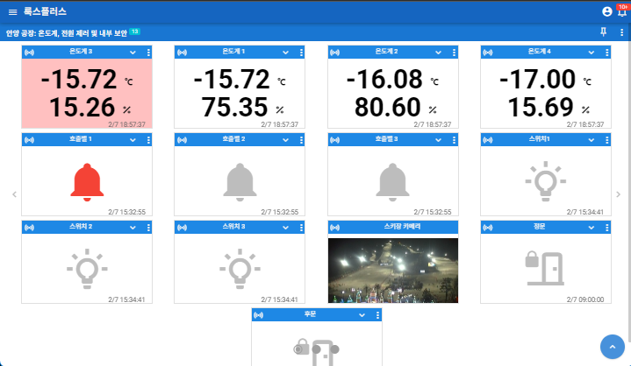Click the scroll-to-top round blue button

point(612,347)
